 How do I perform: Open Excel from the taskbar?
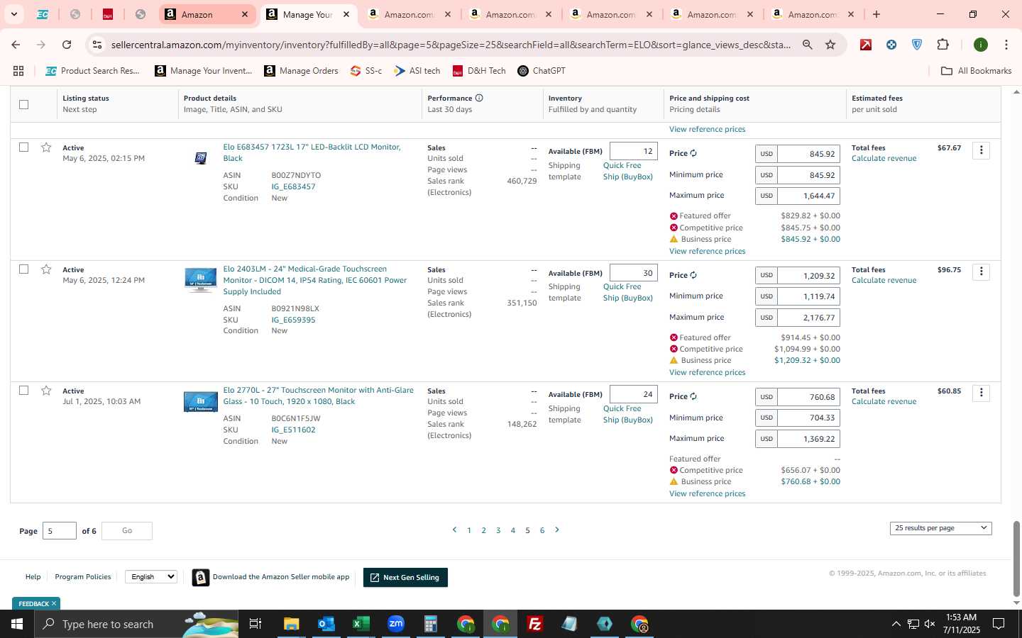[x=361, y=624]
